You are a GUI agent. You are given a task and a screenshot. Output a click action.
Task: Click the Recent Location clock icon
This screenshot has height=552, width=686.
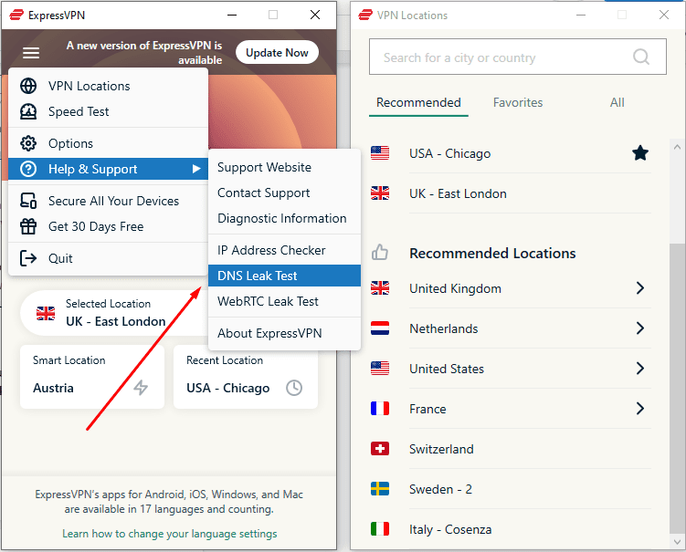tap(294, 388)
